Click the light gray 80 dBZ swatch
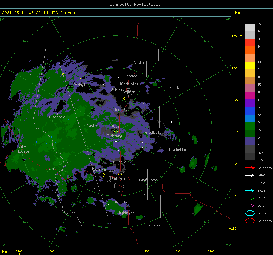The height and width of the screenshot is (255, 273). (x=250, y=28)
